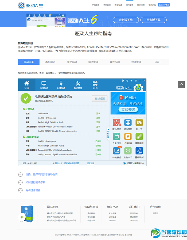
Task: Launch the USB宝盒 icon
Action: pos(128,137)
